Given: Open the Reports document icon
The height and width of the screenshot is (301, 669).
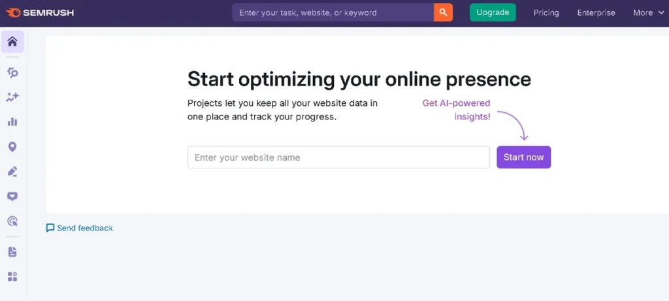Looking at the screenshot, I should 12,252.
